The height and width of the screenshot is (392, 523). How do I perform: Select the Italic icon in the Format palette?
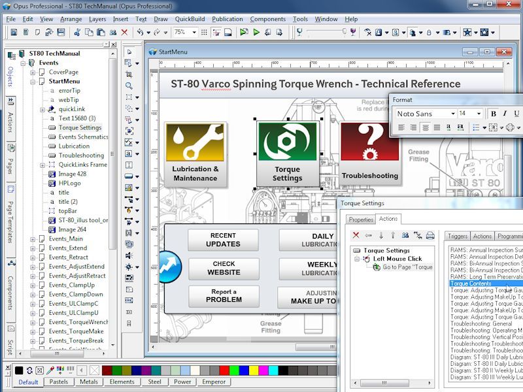coord(505,113)
